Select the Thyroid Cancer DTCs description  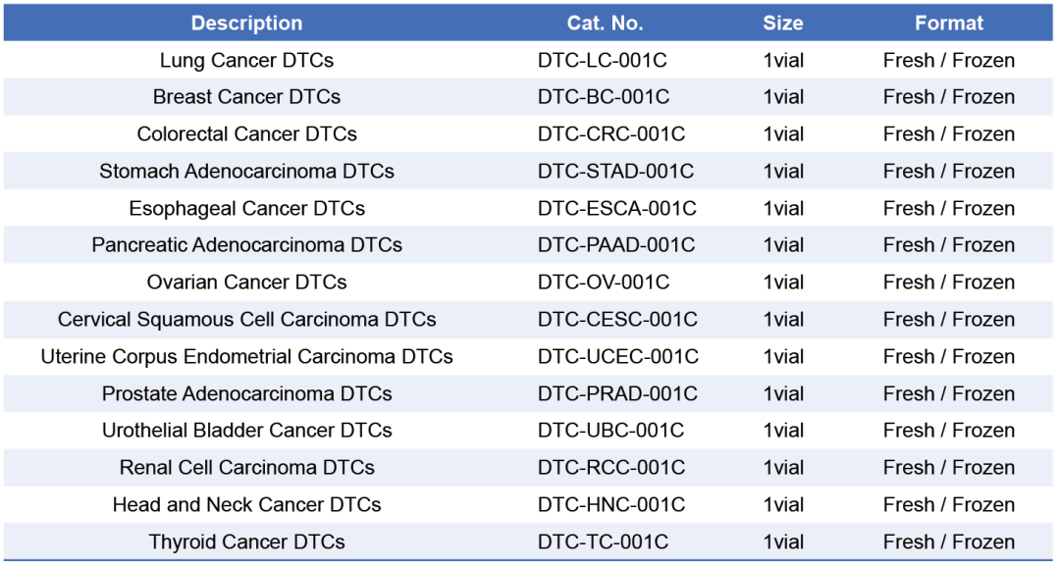tap(246, 542)
